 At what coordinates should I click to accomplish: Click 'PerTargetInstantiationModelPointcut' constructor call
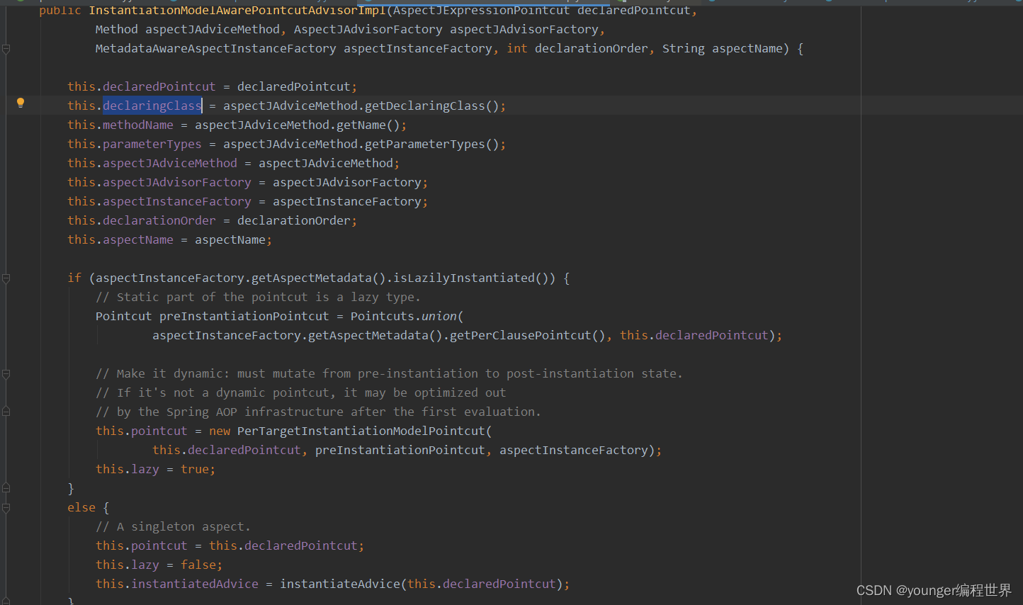click(x=361, y=431)
